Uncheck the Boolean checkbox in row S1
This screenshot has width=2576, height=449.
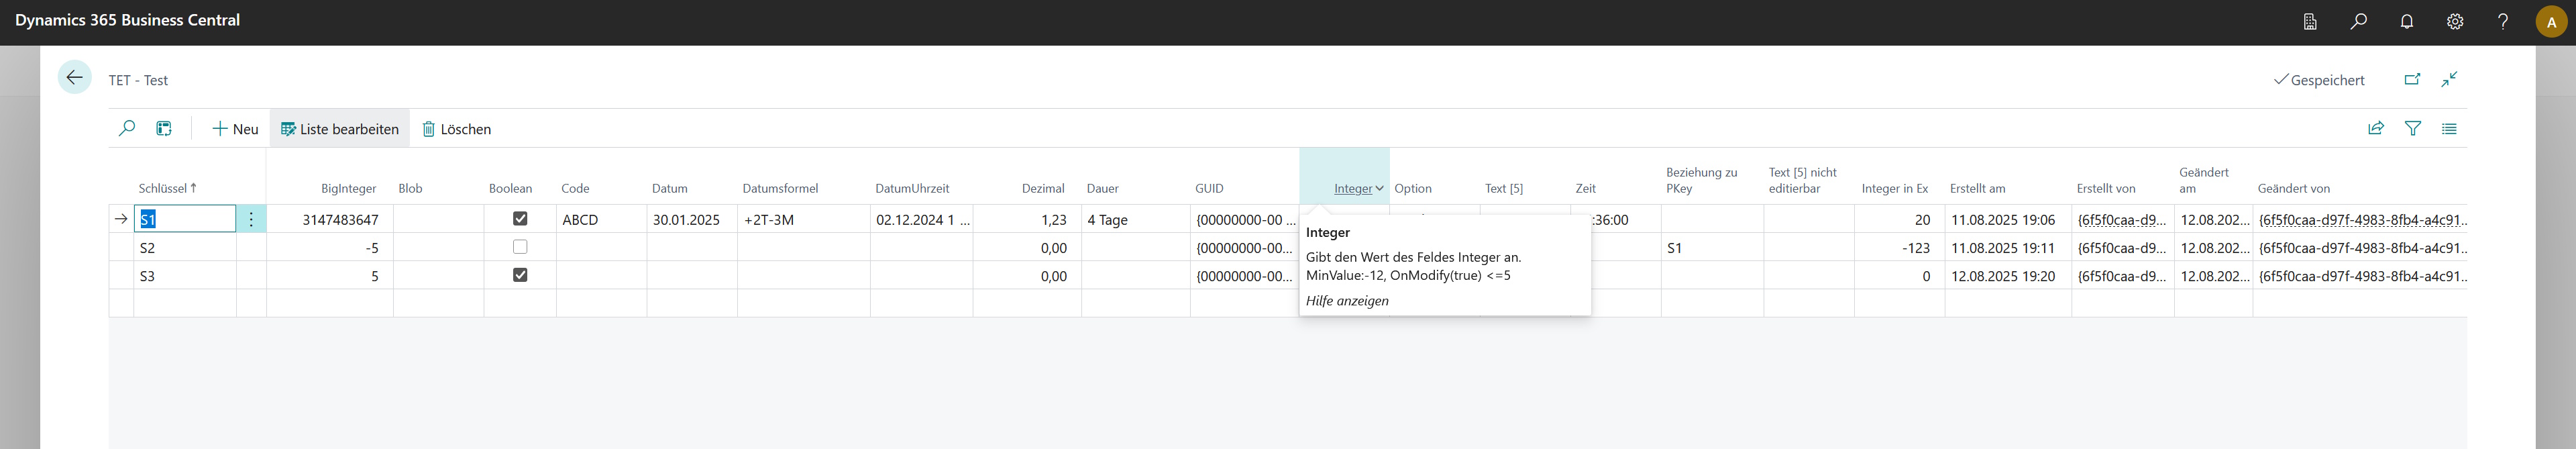click(520, 219)
